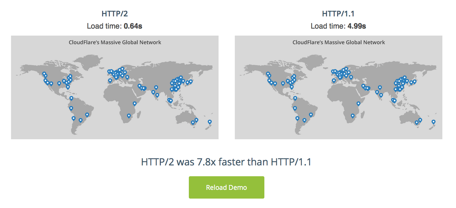This screenshot has width=456, height=208.
Task: Open the HTTP/1.1 world map image
Action: 339,87
